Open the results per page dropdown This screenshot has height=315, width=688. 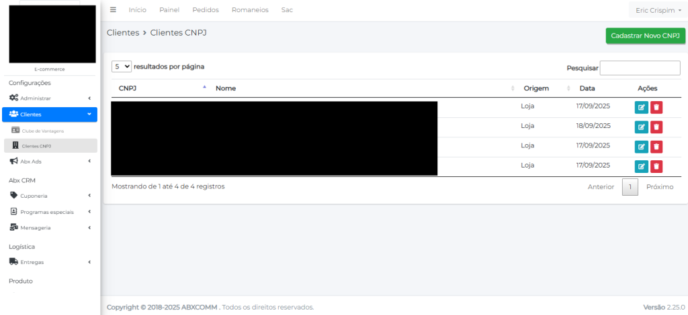[x=122, y=67]
